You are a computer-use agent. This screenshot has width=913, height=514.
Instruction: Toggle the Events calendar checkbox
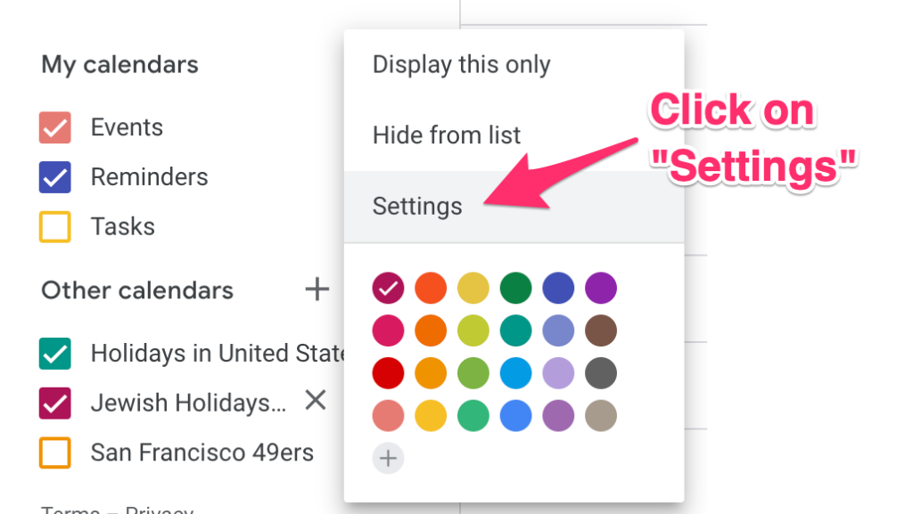(55, 127)
